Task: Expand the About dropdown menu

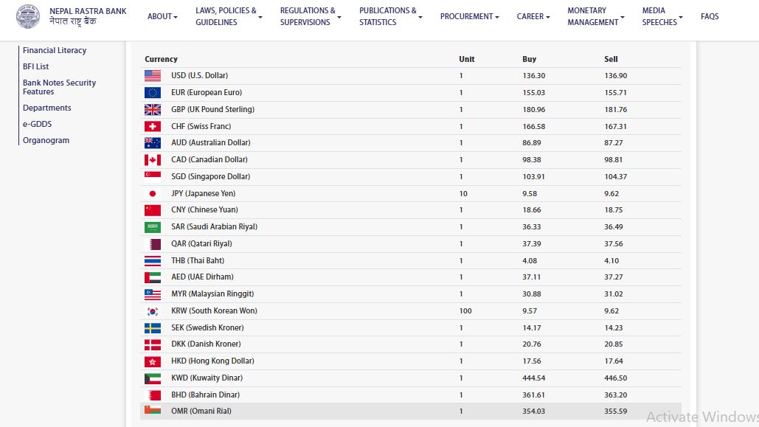Action: [x=162, y=16]
